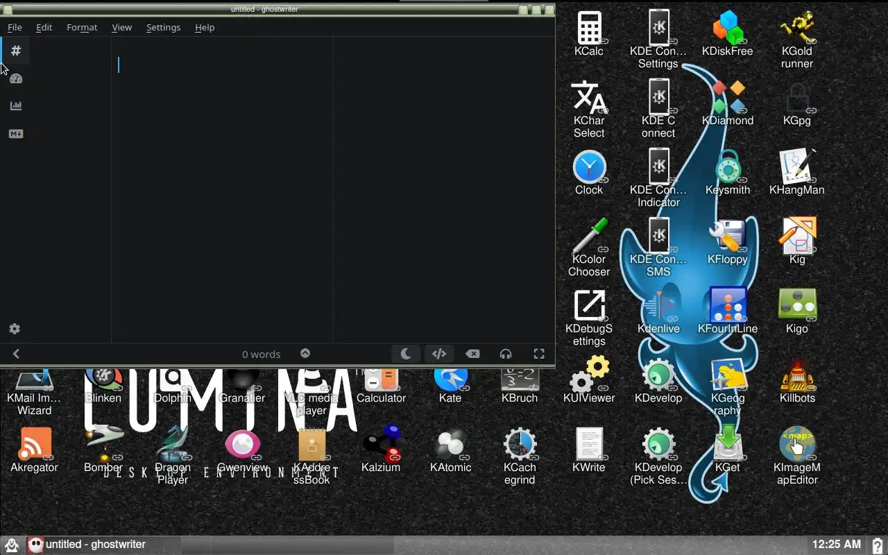The image size is (888, 555).
Task: Open KCachegrind desktop icon
Action: pos(520,456)
